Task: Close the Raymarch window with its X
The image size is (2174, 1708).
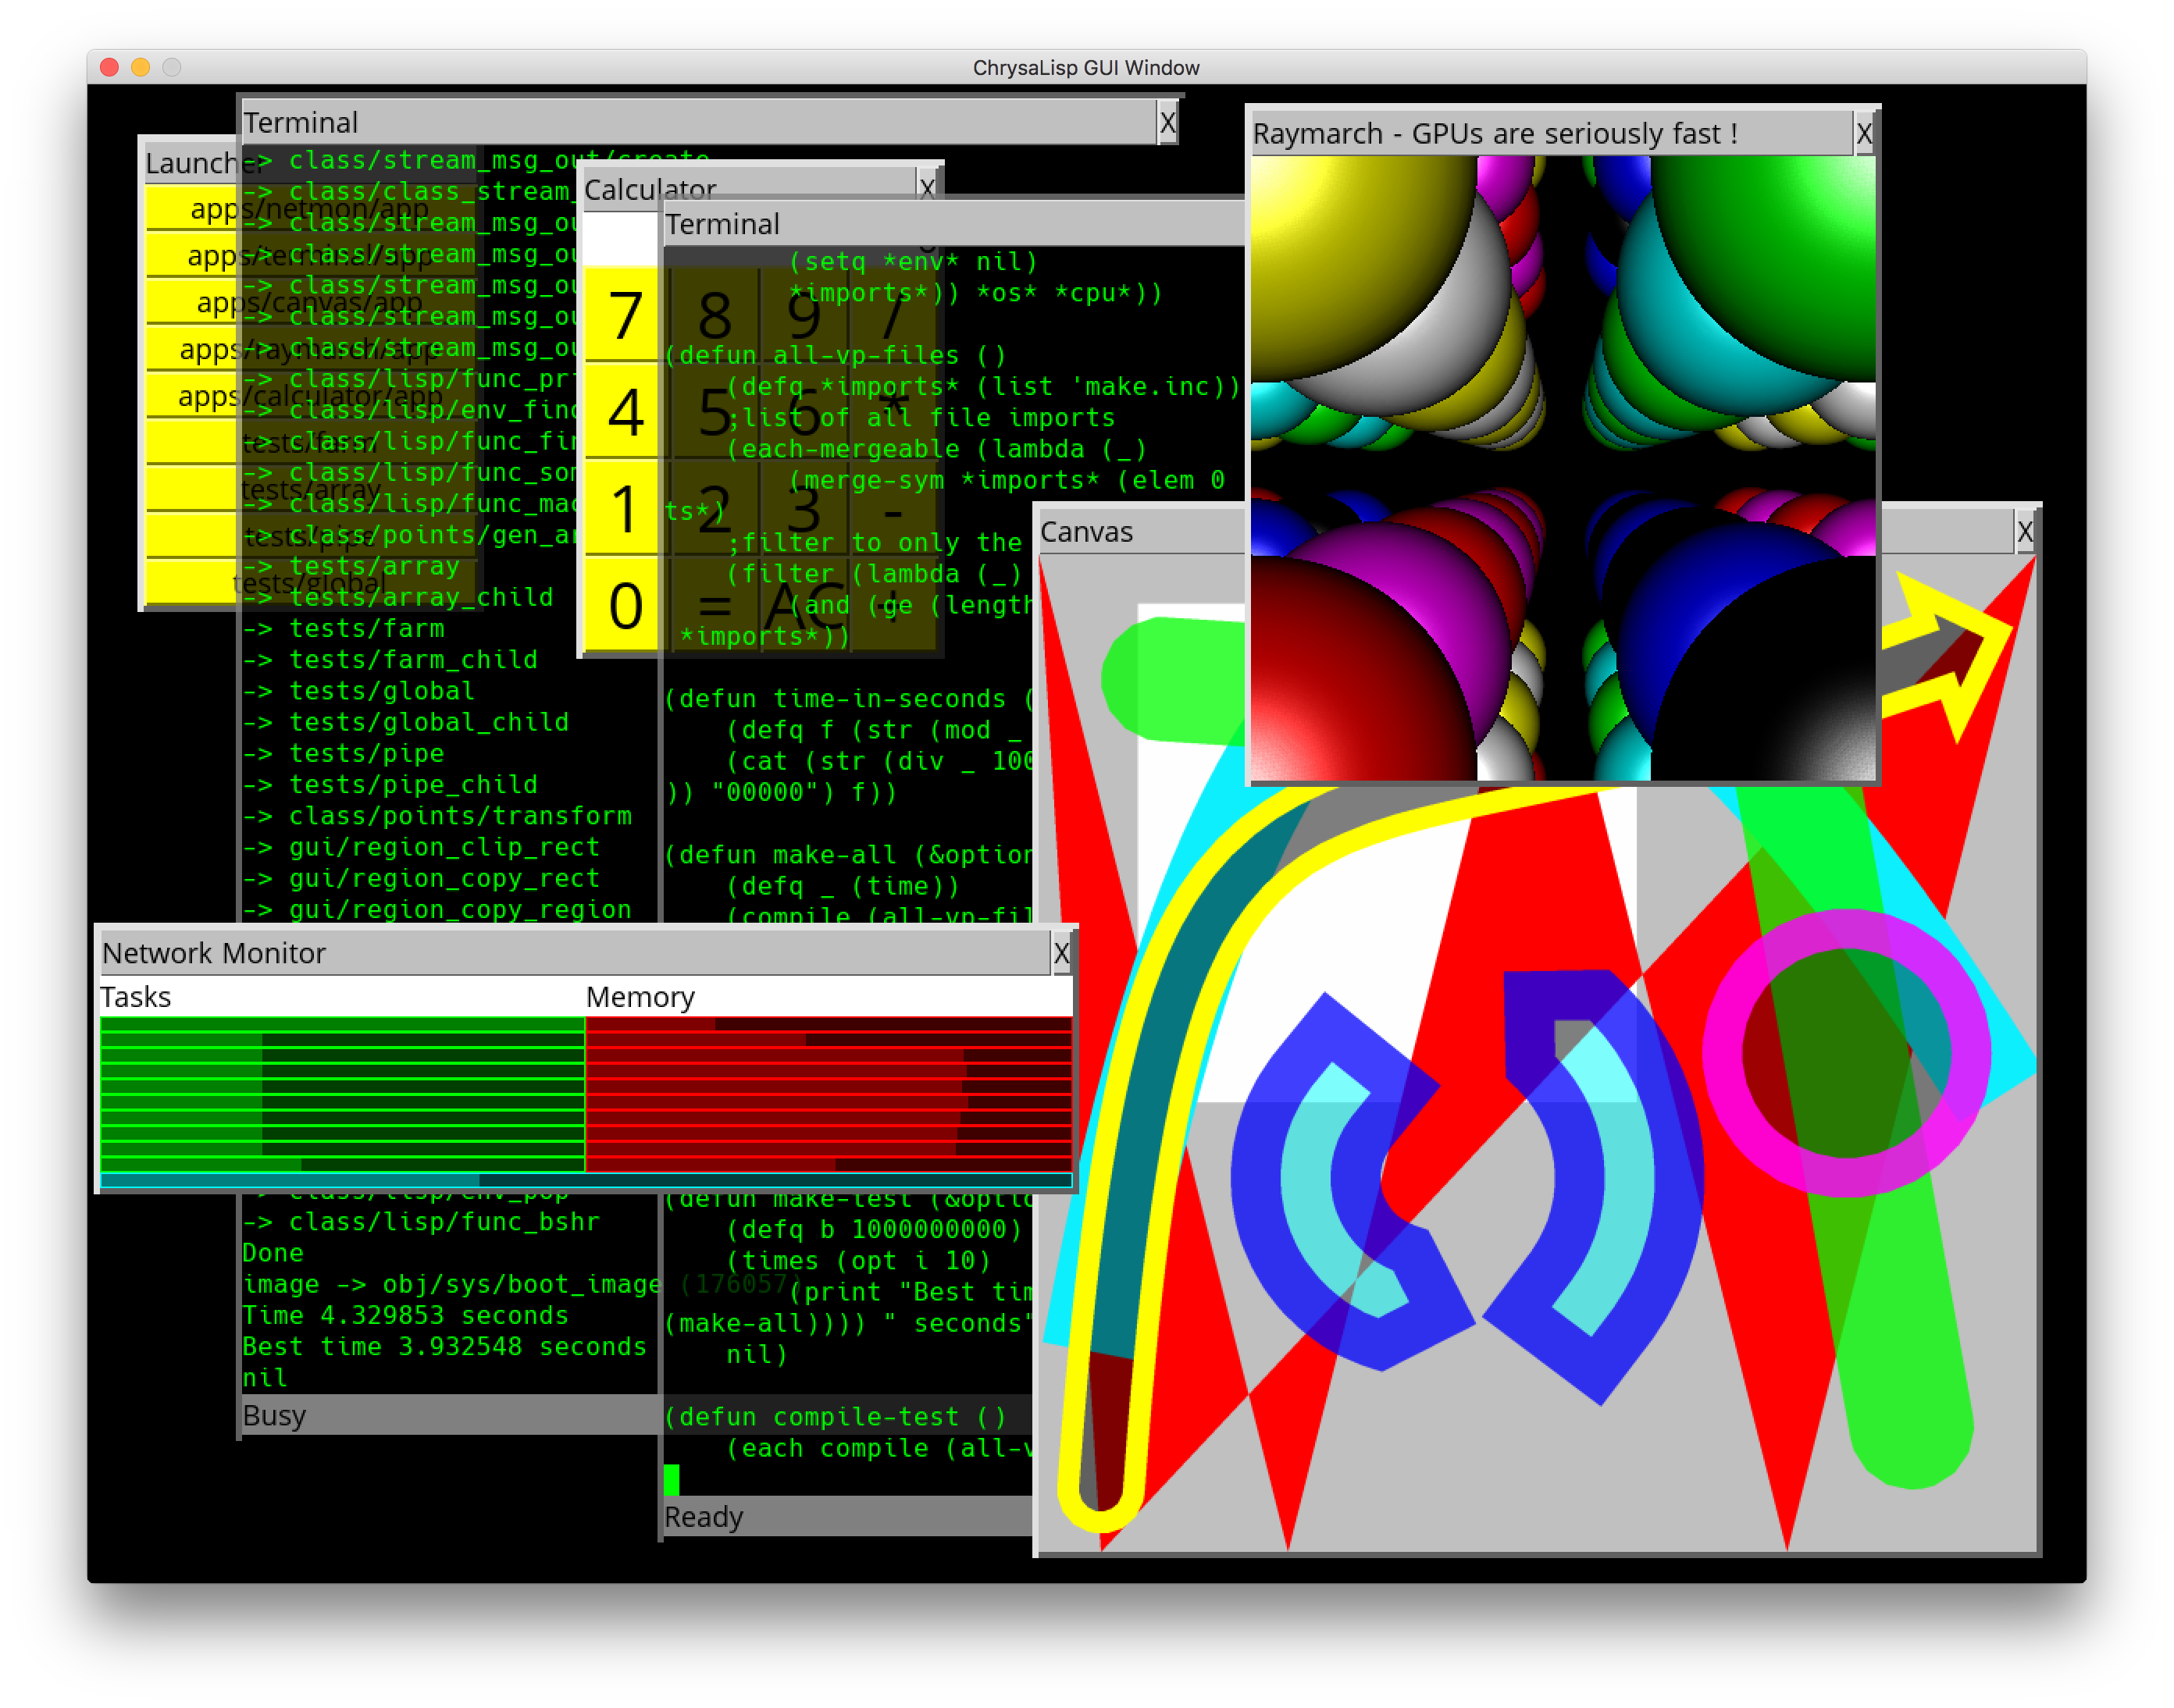Action: (x=1863, y=134)
